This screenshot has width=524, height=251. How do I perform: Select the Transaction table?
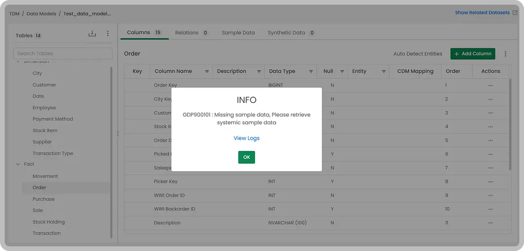pos(46,233)
